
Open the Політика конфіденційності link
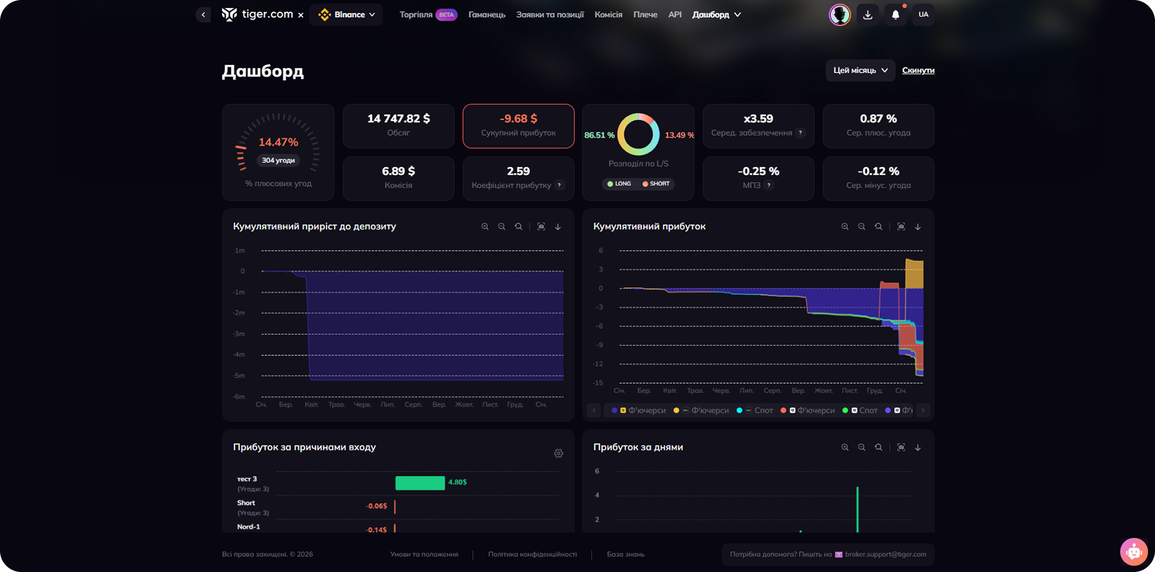[532, 554]
